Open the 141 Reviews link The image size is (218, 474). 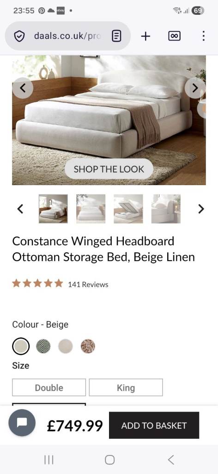click(x=88, y=285)
